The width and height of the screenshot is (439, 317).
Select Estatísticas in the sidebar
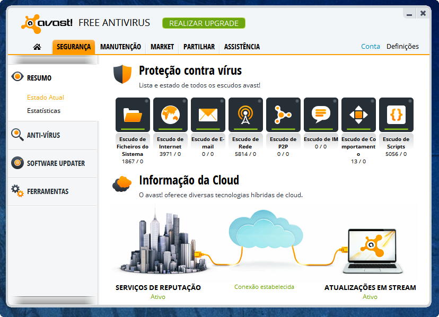[x=43, y=111]
